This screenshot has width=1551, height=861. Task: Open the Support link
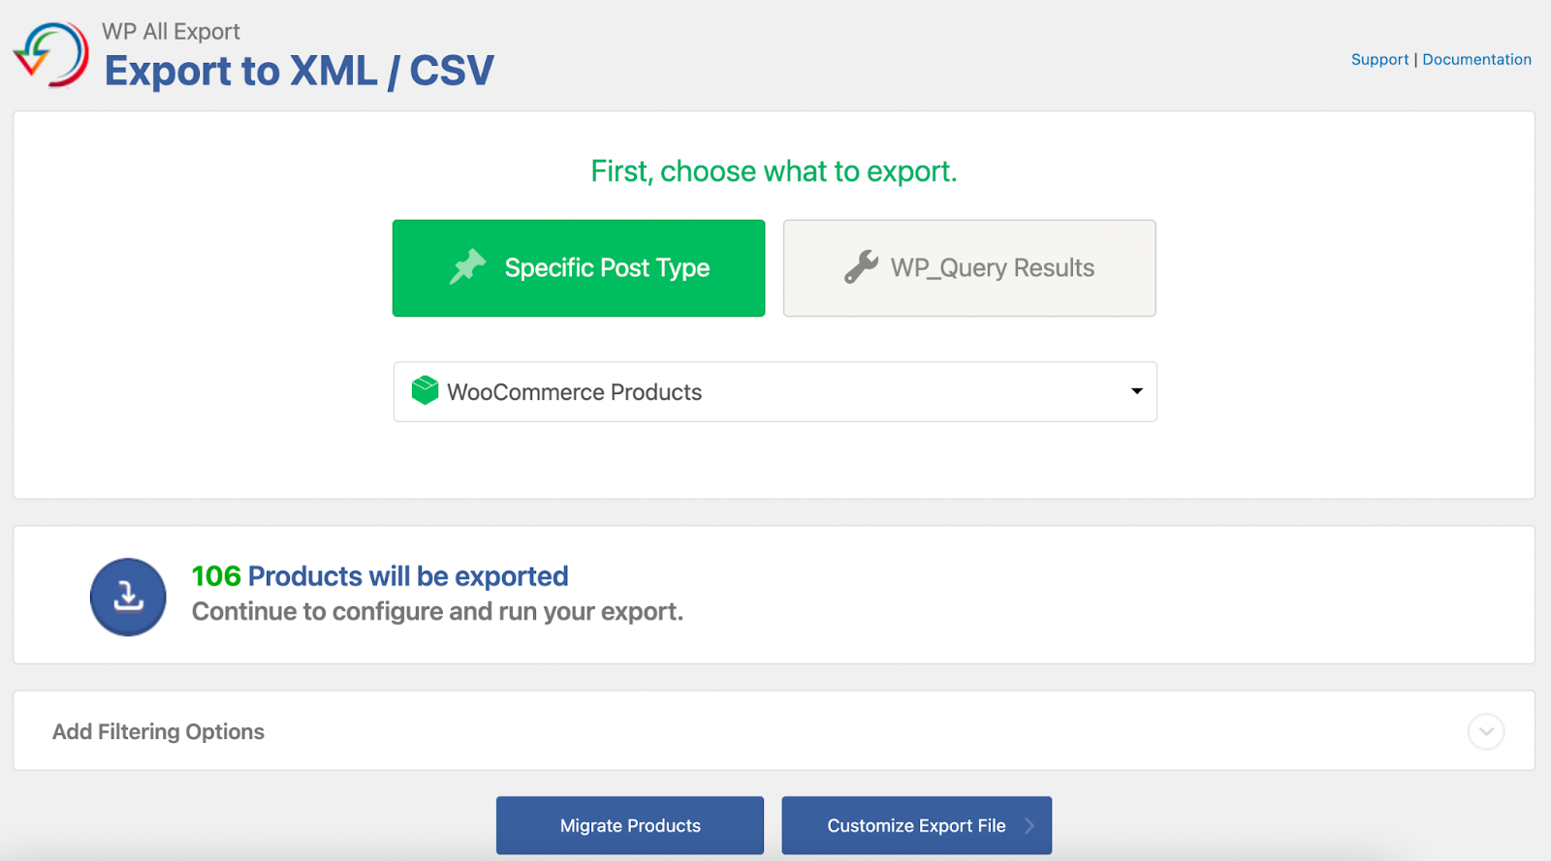tap(1378, 59)
